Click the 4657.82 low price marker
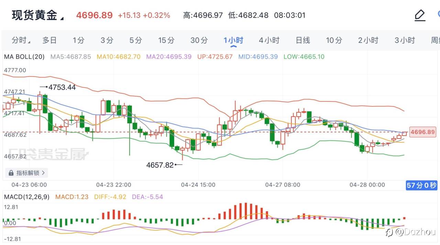The width and height of the screenshot is (440, 245). click(x=160, y=165)
